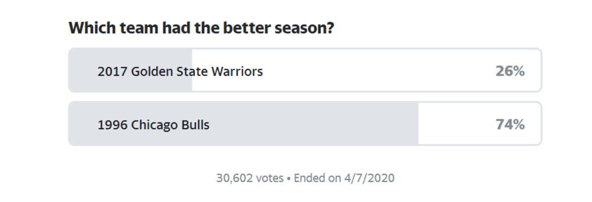Click the 26% result percentage

point(510,72)
